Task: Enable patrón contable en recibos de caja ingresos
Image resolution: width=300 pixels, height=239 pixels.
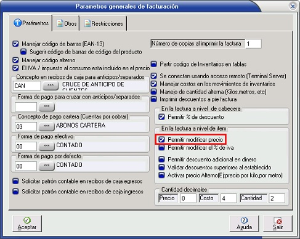Action: [x=15, y=192]
